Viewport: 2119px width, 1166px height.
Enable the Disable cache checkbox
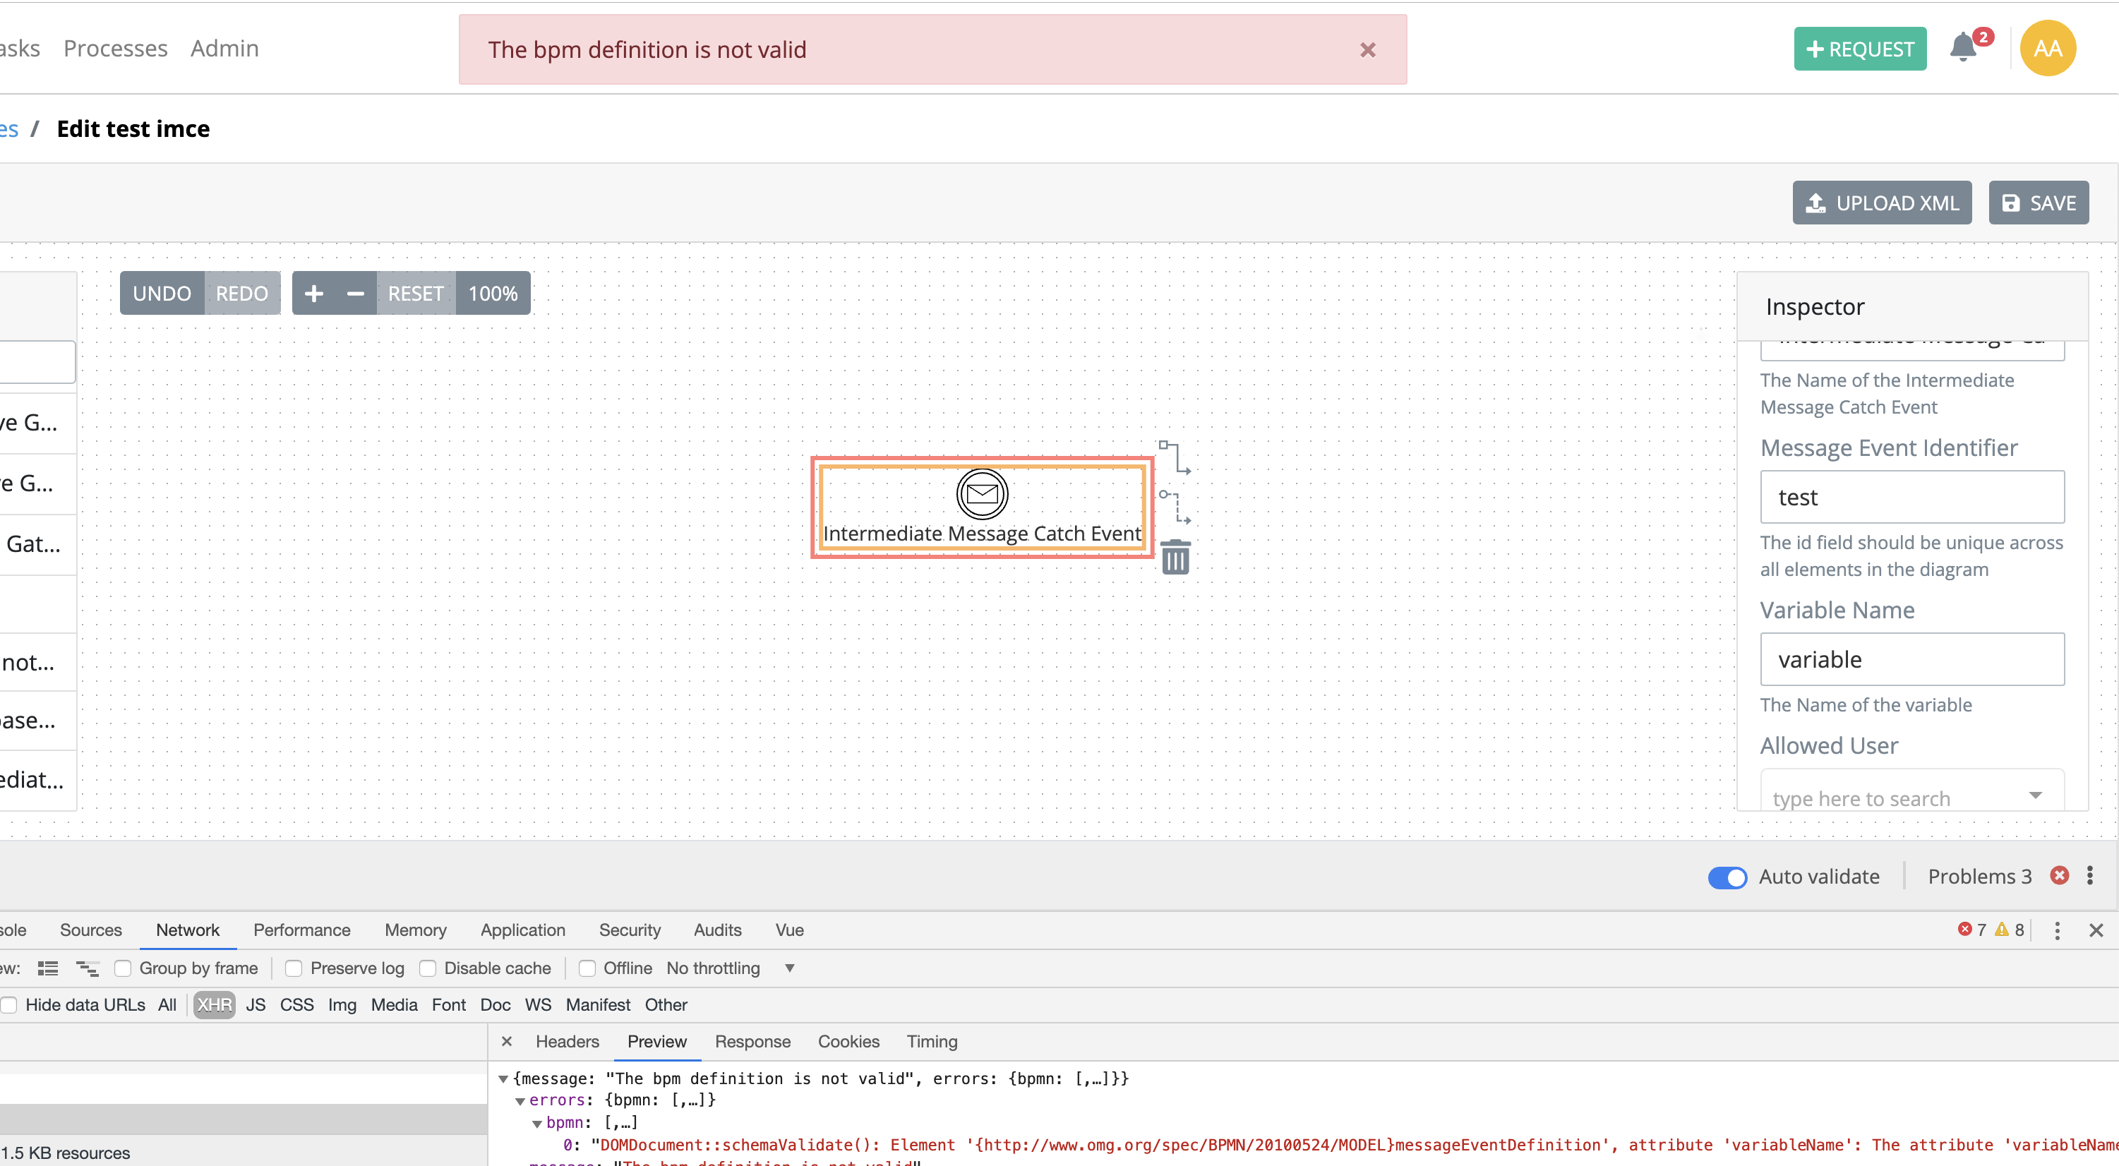428,968
